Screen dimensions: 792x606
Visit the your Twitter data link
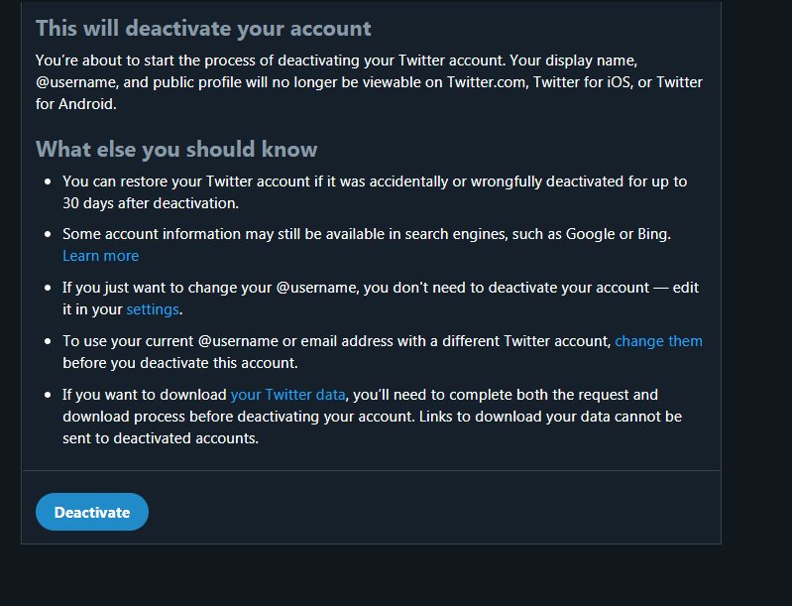pyautogui.click(x=287, y=395)
